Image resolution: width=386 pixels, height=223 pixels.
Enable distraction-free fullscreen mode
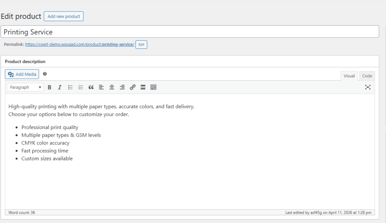[368, 87]
